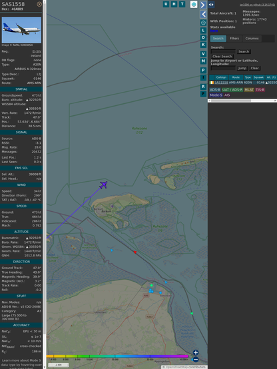Click the FMS SEL section header

[21, 168]
